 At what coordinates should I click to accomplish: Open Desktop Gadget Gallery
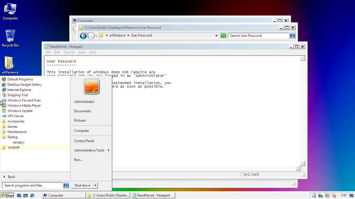(24, 85)
